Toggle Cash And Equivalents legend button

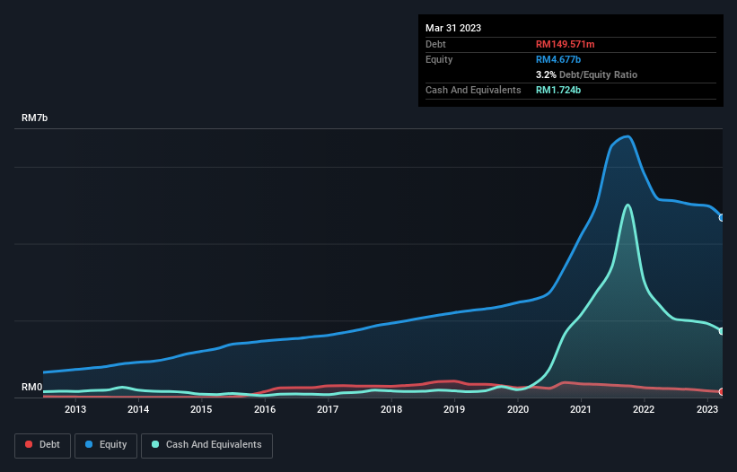[x=206, y=445]
